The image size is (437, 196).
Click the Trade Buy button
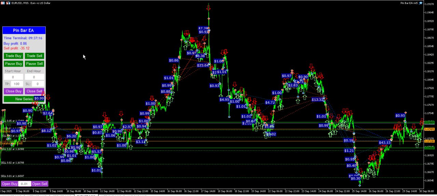click(x=13, y=56)
